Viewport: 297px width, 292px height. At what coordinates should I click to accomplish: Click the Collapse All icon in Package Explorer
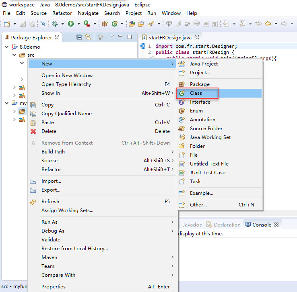click(x=79, y=37)
